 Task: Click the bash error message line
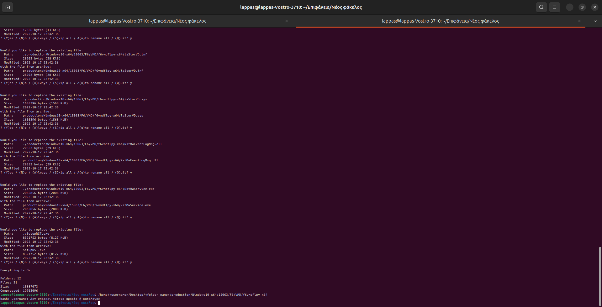pyautogui.click(x=50, y=299)
